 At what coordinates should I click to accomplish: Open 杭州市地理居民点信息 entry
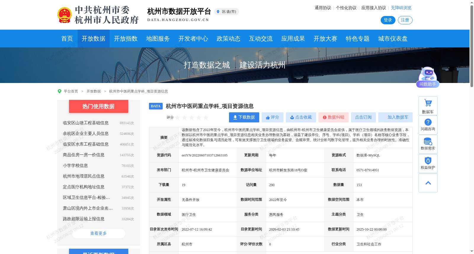pos(84,176)
